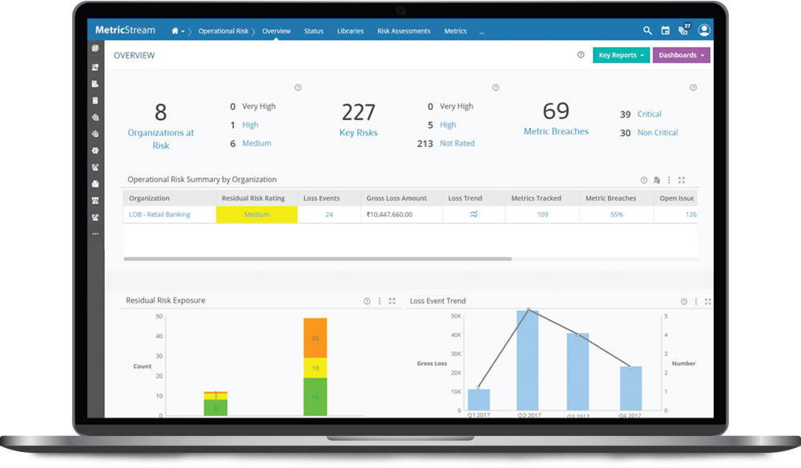Click the High link with count 1
The image size is (801, 468).
[x=250, y=125]
